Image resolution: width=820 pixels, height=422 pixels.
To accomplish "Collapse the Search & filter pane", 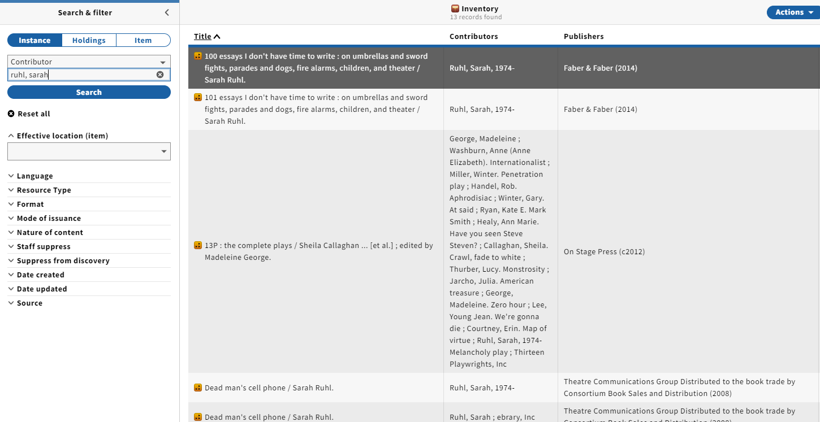I will tap(167, 12).
